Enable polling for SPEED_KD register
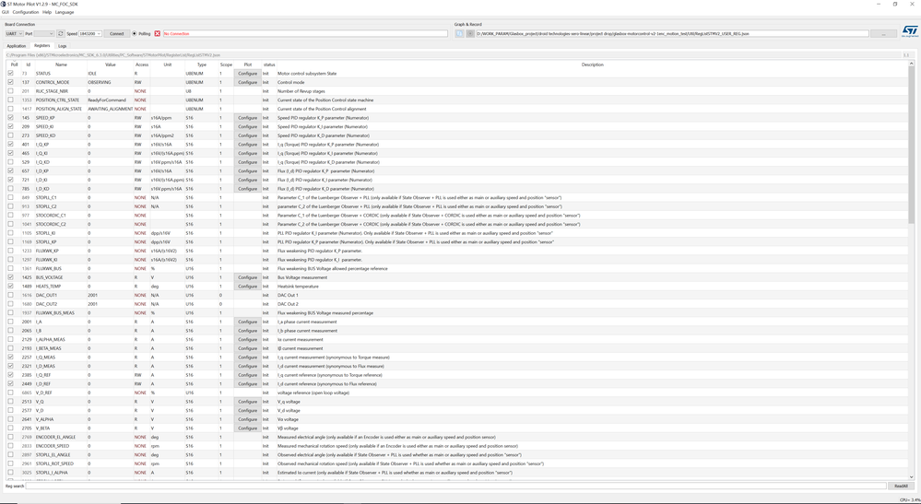 pos(10,135)
